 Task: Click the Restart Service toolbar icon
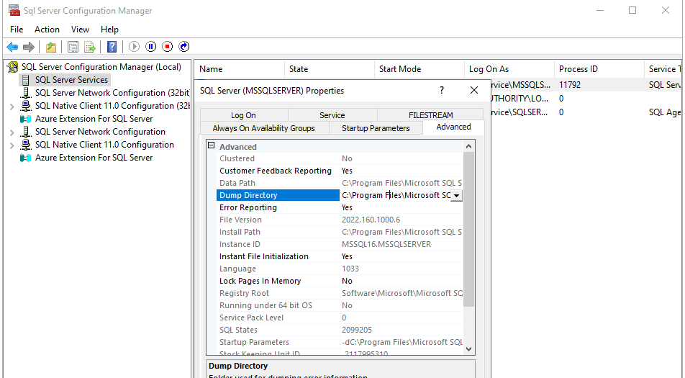tap(184, 47)
